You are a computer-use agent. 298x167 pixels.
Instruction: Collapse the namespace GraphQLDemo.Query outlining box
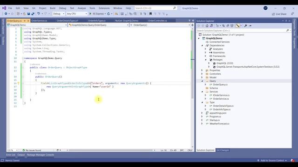click(x=23, y=58)
